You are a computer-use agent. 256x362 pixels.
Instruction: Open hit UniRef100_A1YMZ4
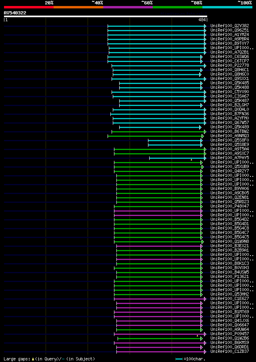click(230, 35)
